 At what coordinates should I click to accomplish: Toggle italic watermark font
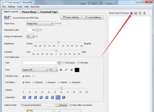click(x=66, y=70)
